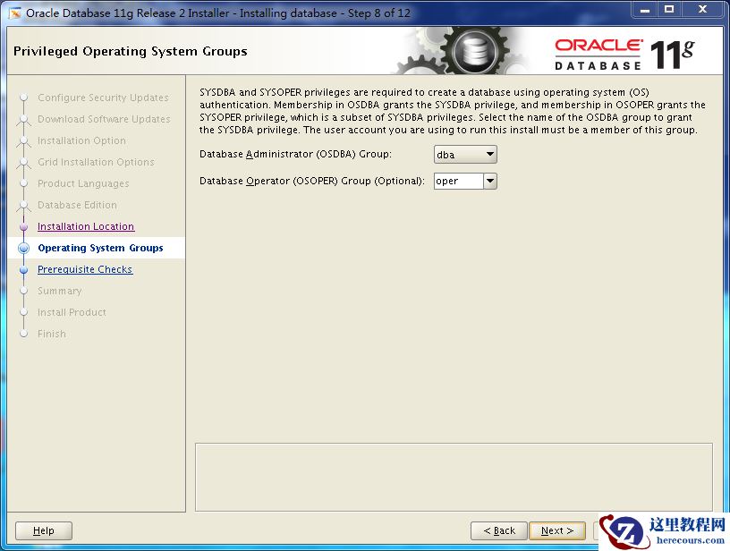Click the empty message area at bottom

(454, 477)
